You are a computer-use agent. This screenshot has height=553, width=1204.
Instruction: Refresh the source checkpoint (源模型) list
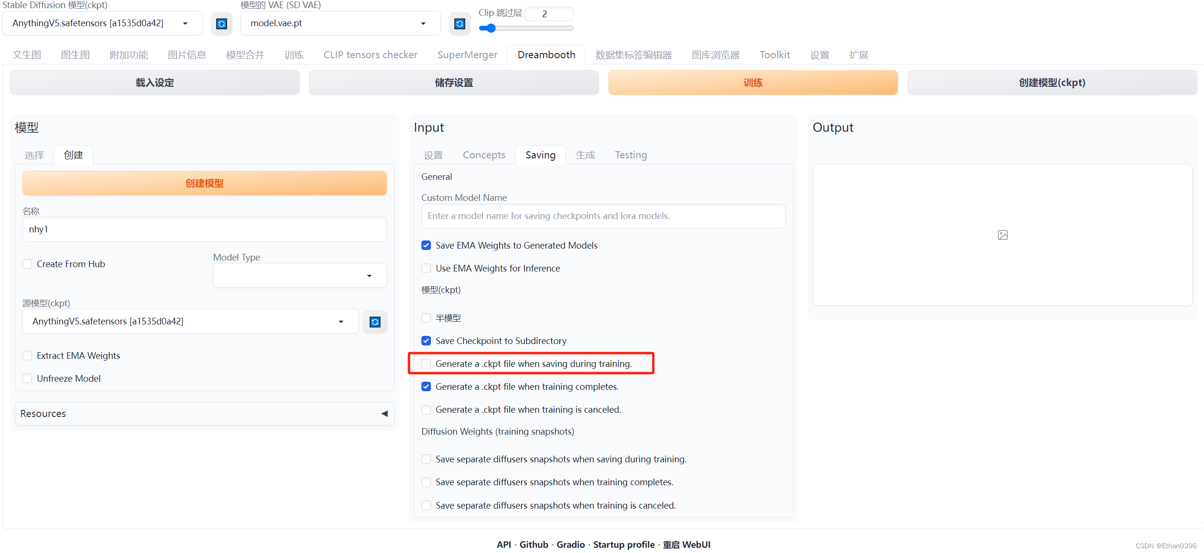(x=375, y=322)
